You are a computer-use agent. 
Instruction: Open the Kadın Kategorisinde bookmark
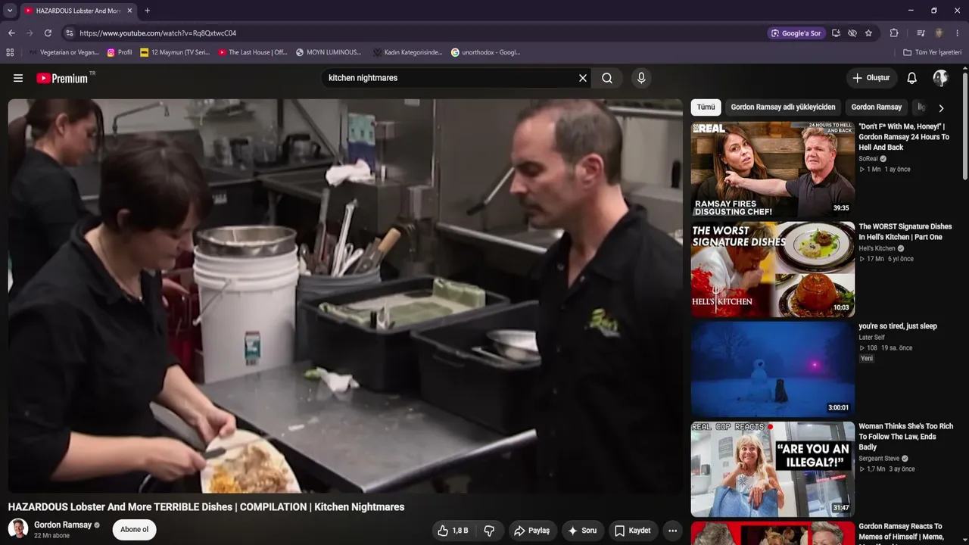pos(407,52)
